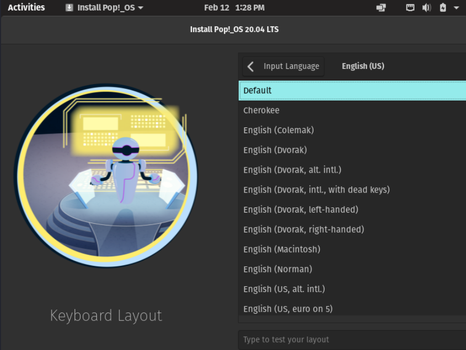The width and height of the screenshot is (466, 350).
Task: Select English (Dvorak, right-handed)
Action: pyautogui.click(x=352, y=229)
